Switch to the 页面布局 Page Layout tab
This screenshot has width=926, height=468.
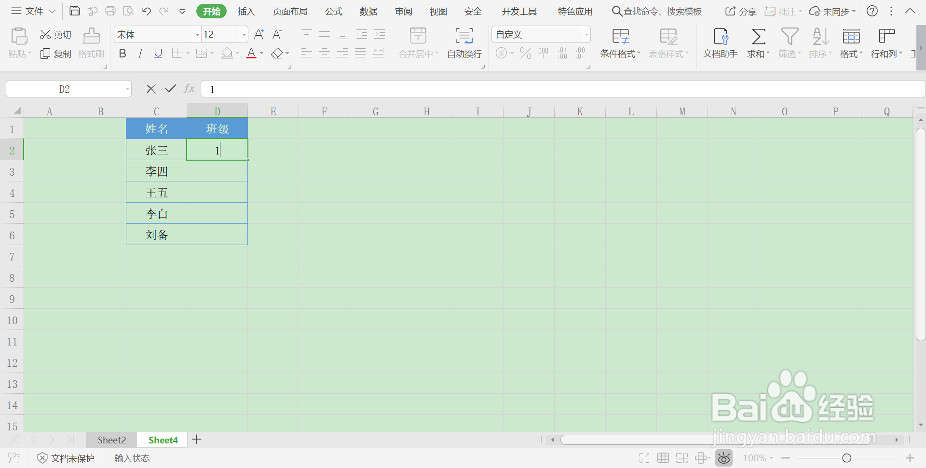coord(290,11)
